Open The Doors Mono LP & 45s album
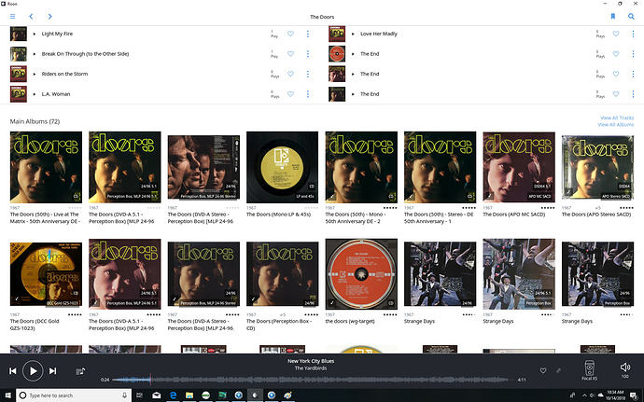This screenshot has height=402, width=644. click(x=282, y=167)
